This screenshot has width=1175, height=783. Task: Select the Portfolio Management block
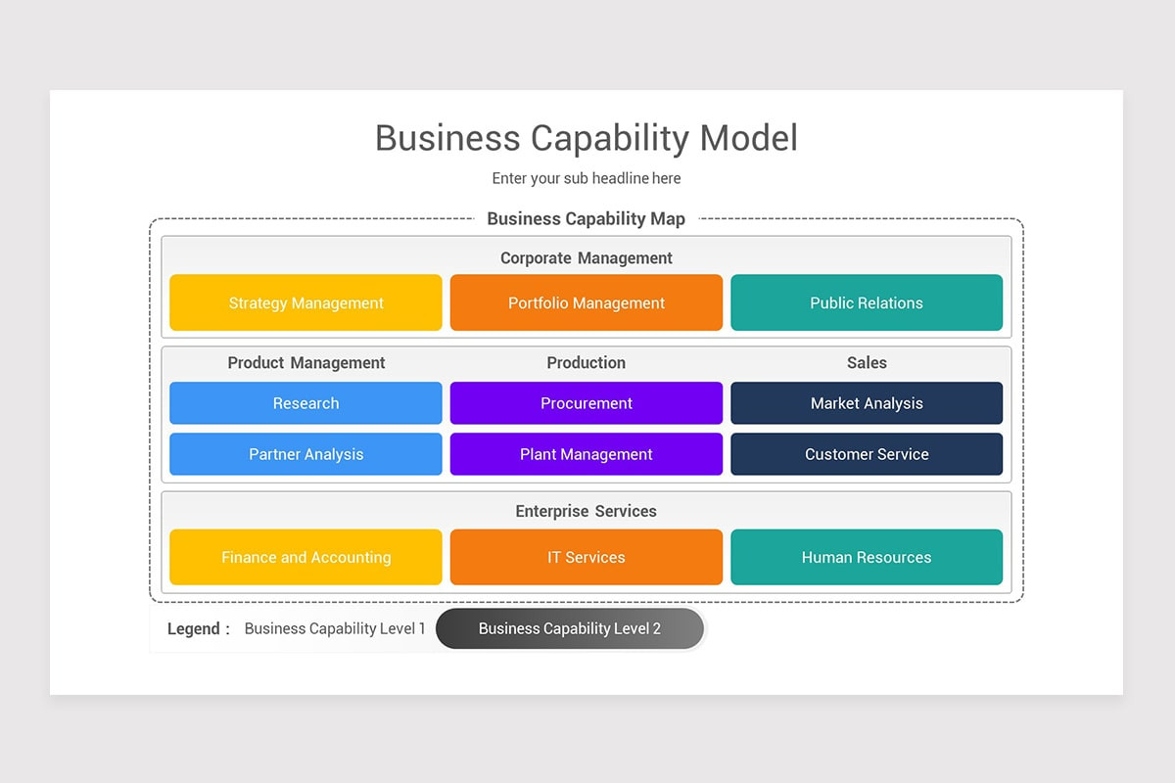(x=586, y=302)
